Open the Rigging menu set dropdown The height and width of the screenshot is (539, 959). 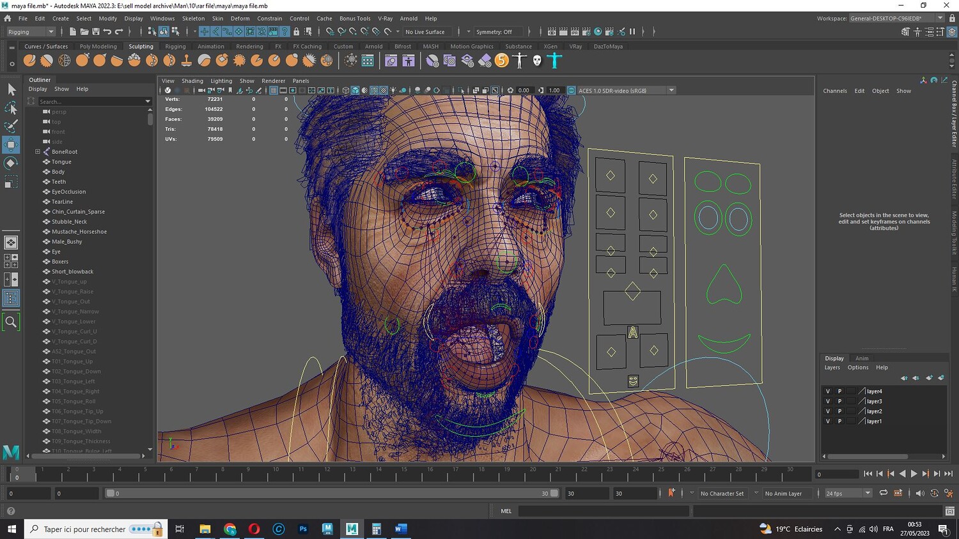(31, 32)
